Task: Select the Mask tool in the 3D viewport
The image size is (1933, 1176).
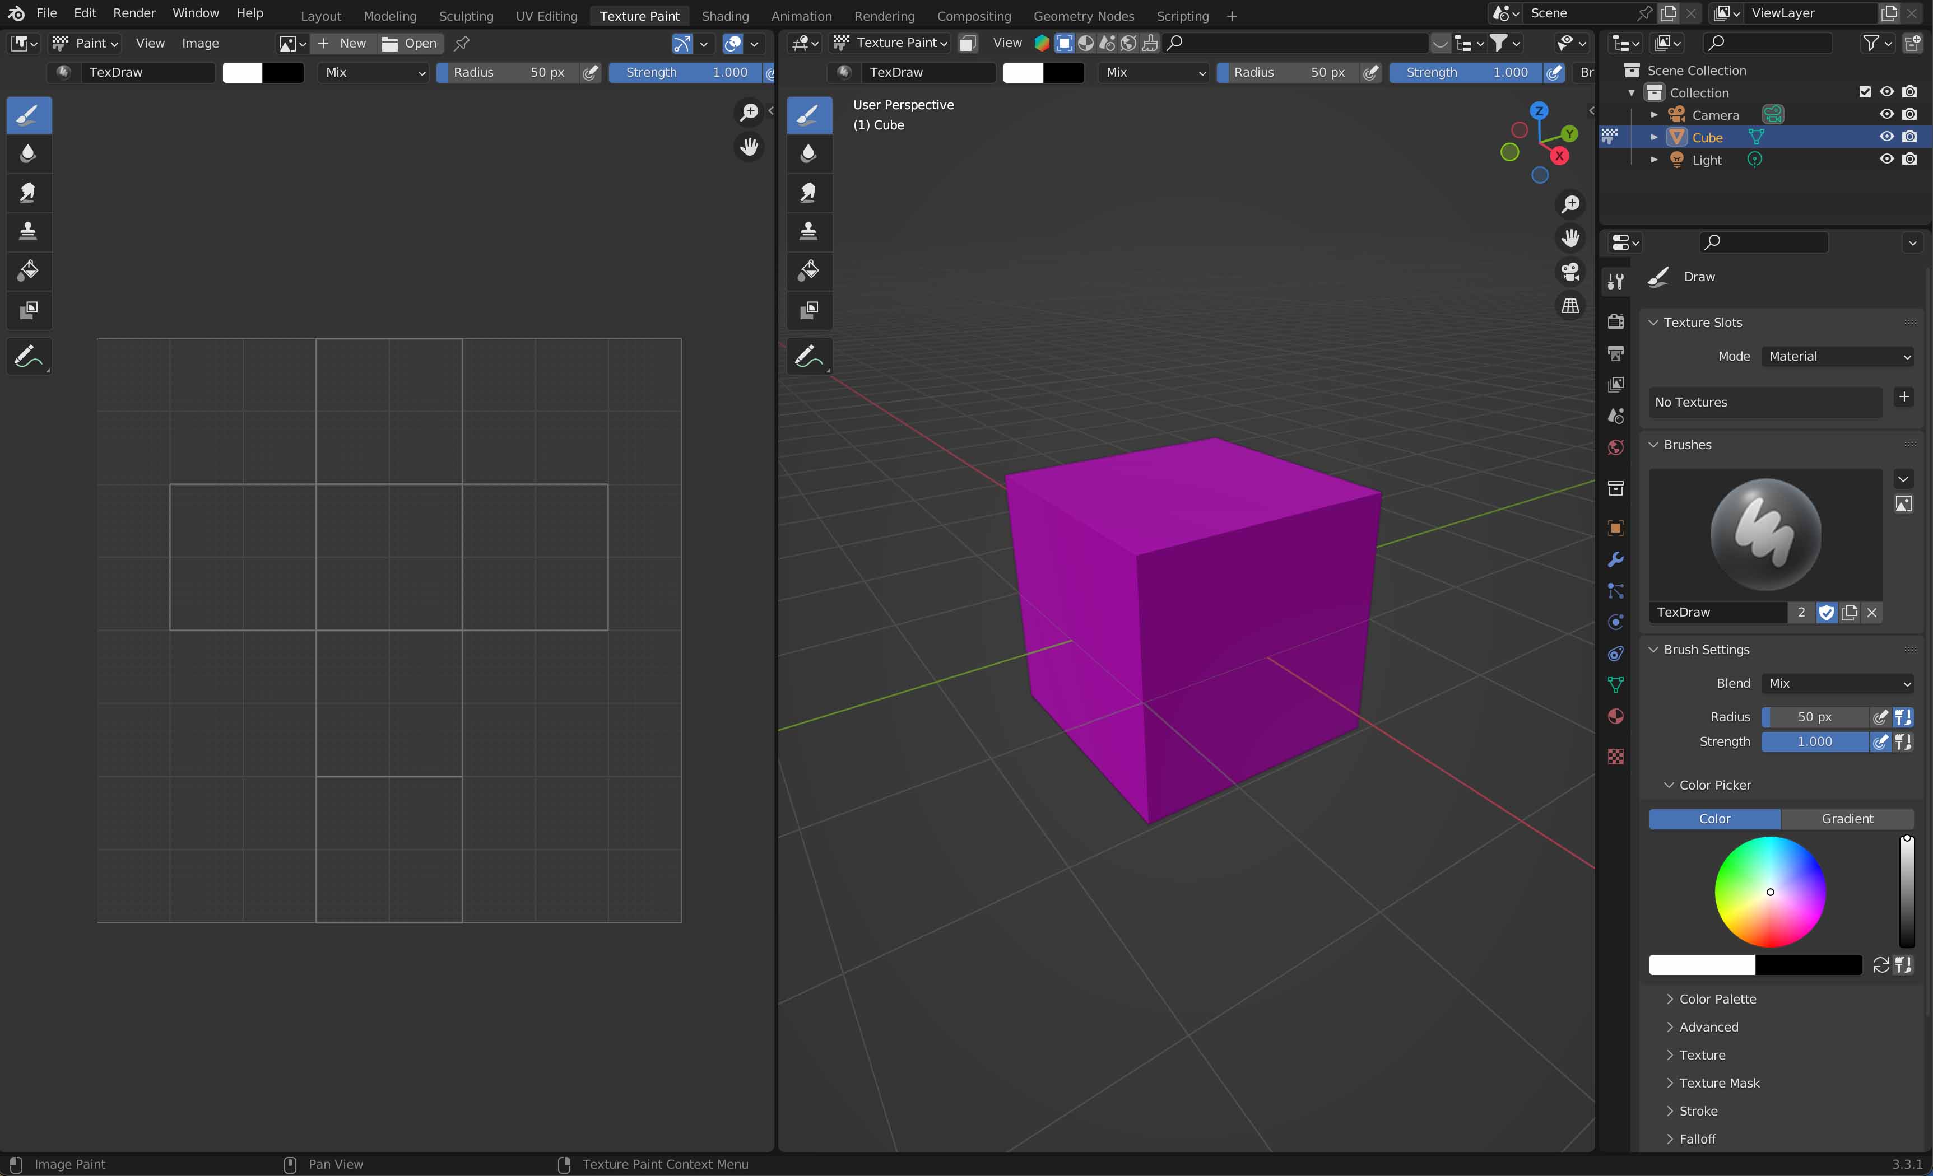Action: click(x=809, y=310)
